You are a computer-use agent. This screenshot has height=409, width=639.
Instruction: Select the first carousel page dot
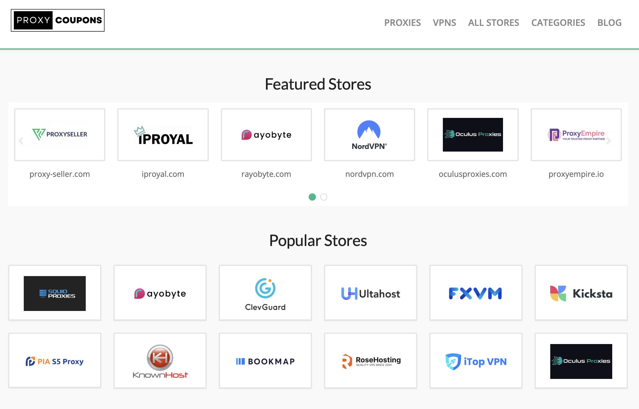click(x=312, y=197)
